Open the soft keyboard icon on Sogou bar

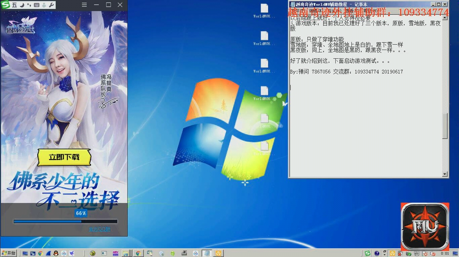pyautogui.click(x=36, y=5)
